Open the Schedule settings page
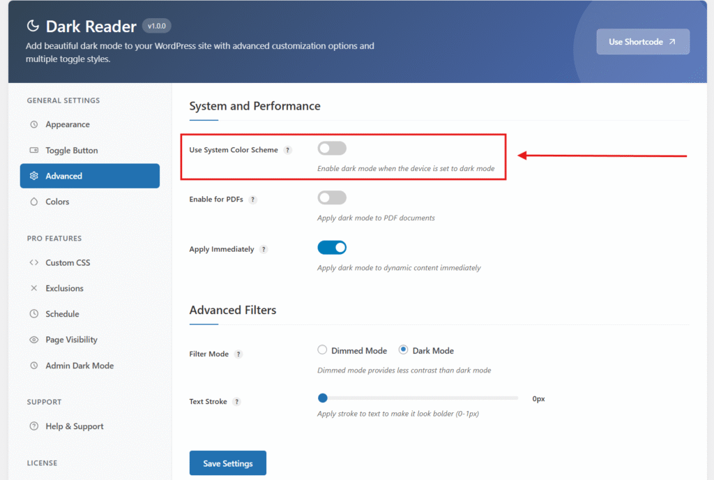The width and height of the screenshot is (714, 480). (x=90, y=313)
